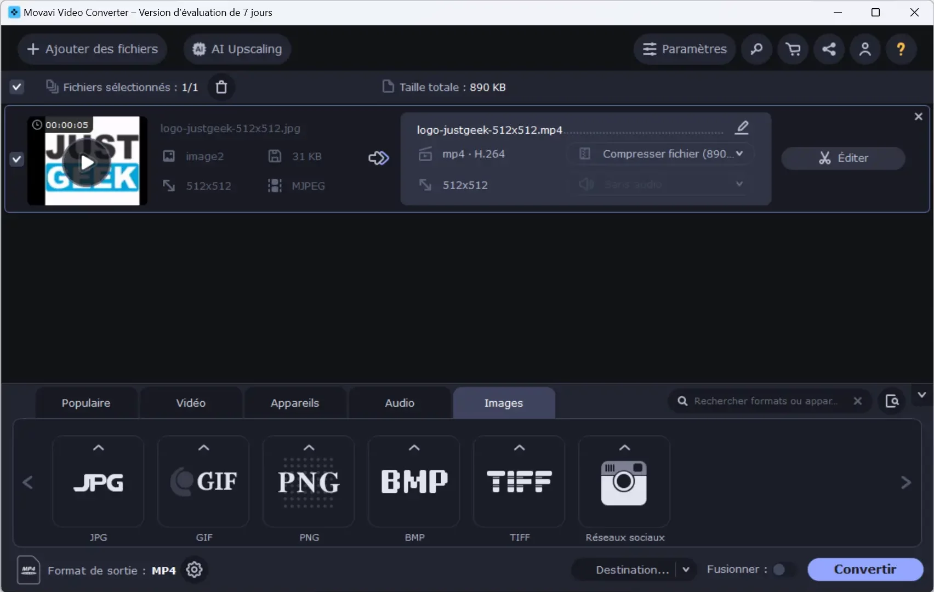Collapse the format panel chevron
Viewport: 934px width, 592px height.
point(922,395)
